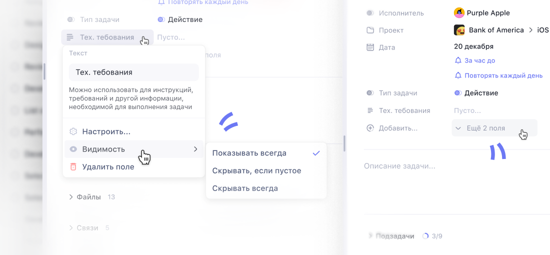
Task: Select Скрывать всегда option
Action: (266, 188)
